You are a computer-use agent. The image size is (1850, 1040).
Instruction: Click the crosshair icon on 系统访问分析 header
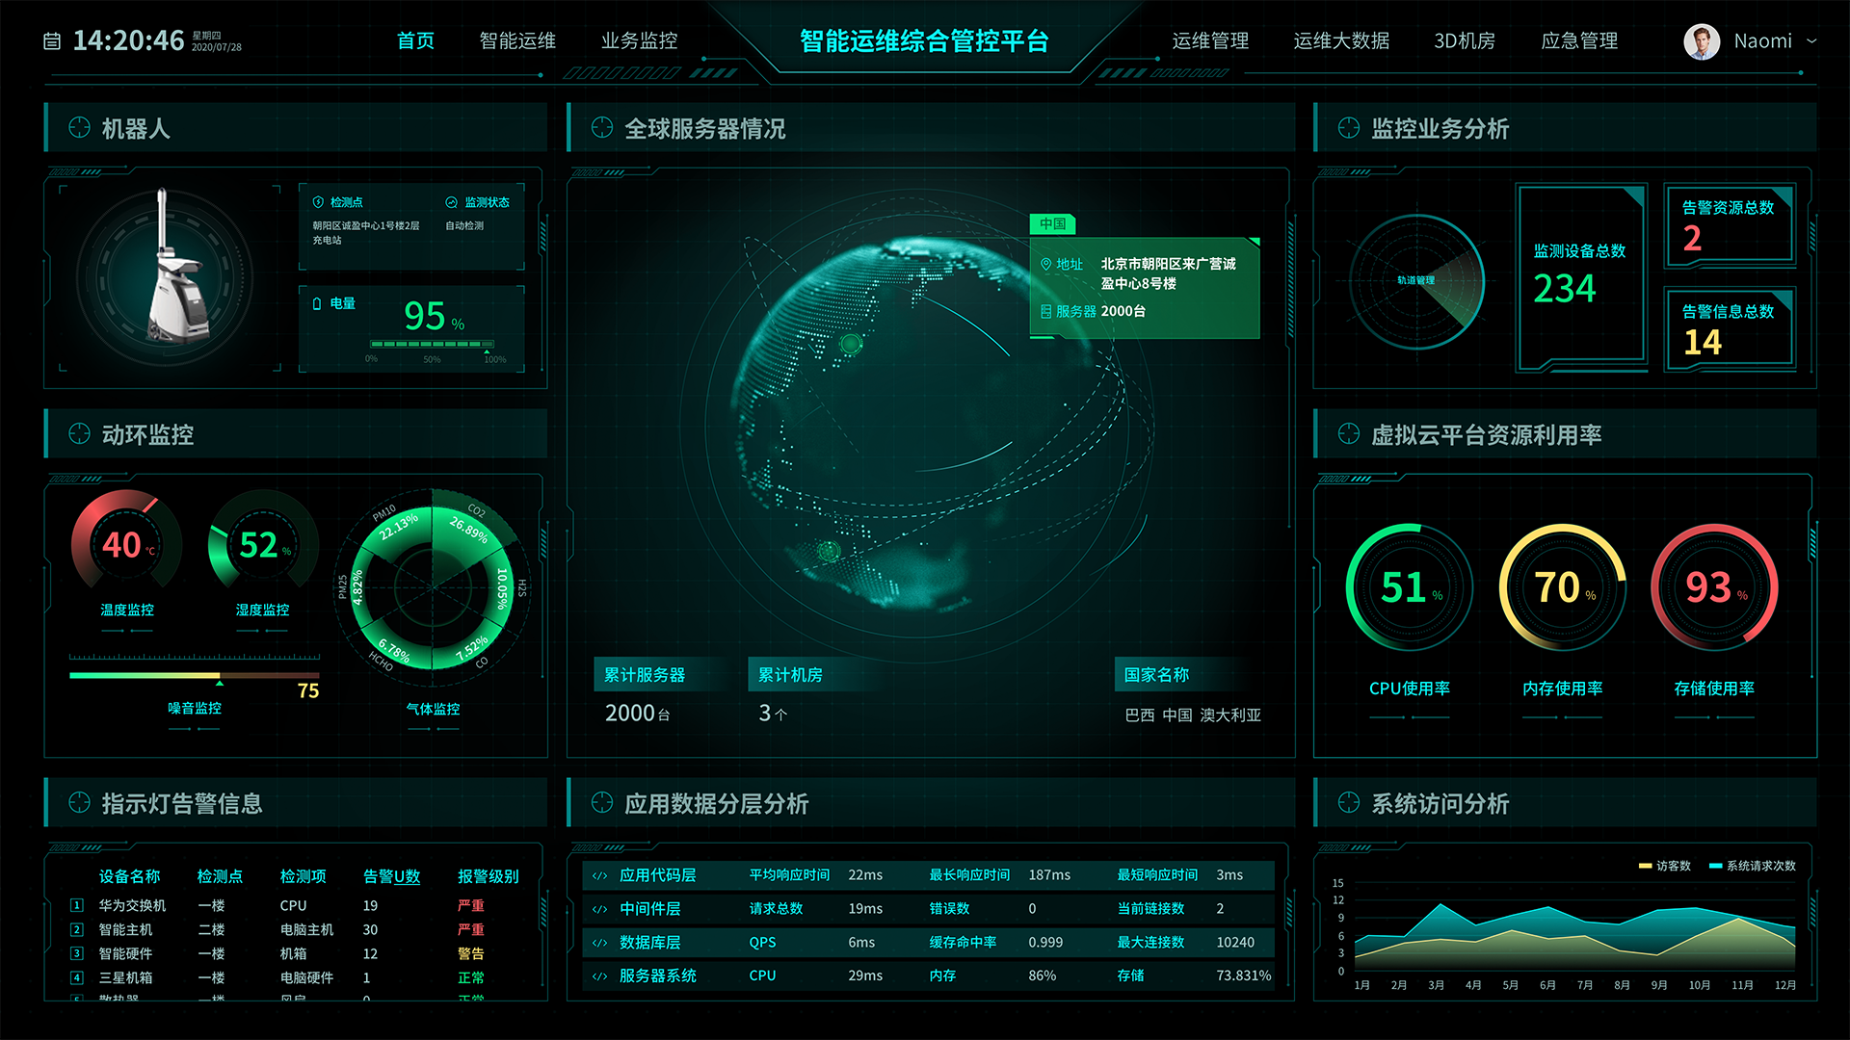click(1348, 803)
